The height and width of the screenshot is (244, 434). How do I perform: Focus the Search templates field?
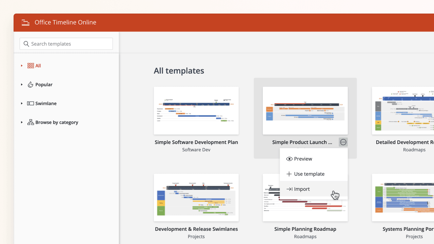click(x=66, y=44)
